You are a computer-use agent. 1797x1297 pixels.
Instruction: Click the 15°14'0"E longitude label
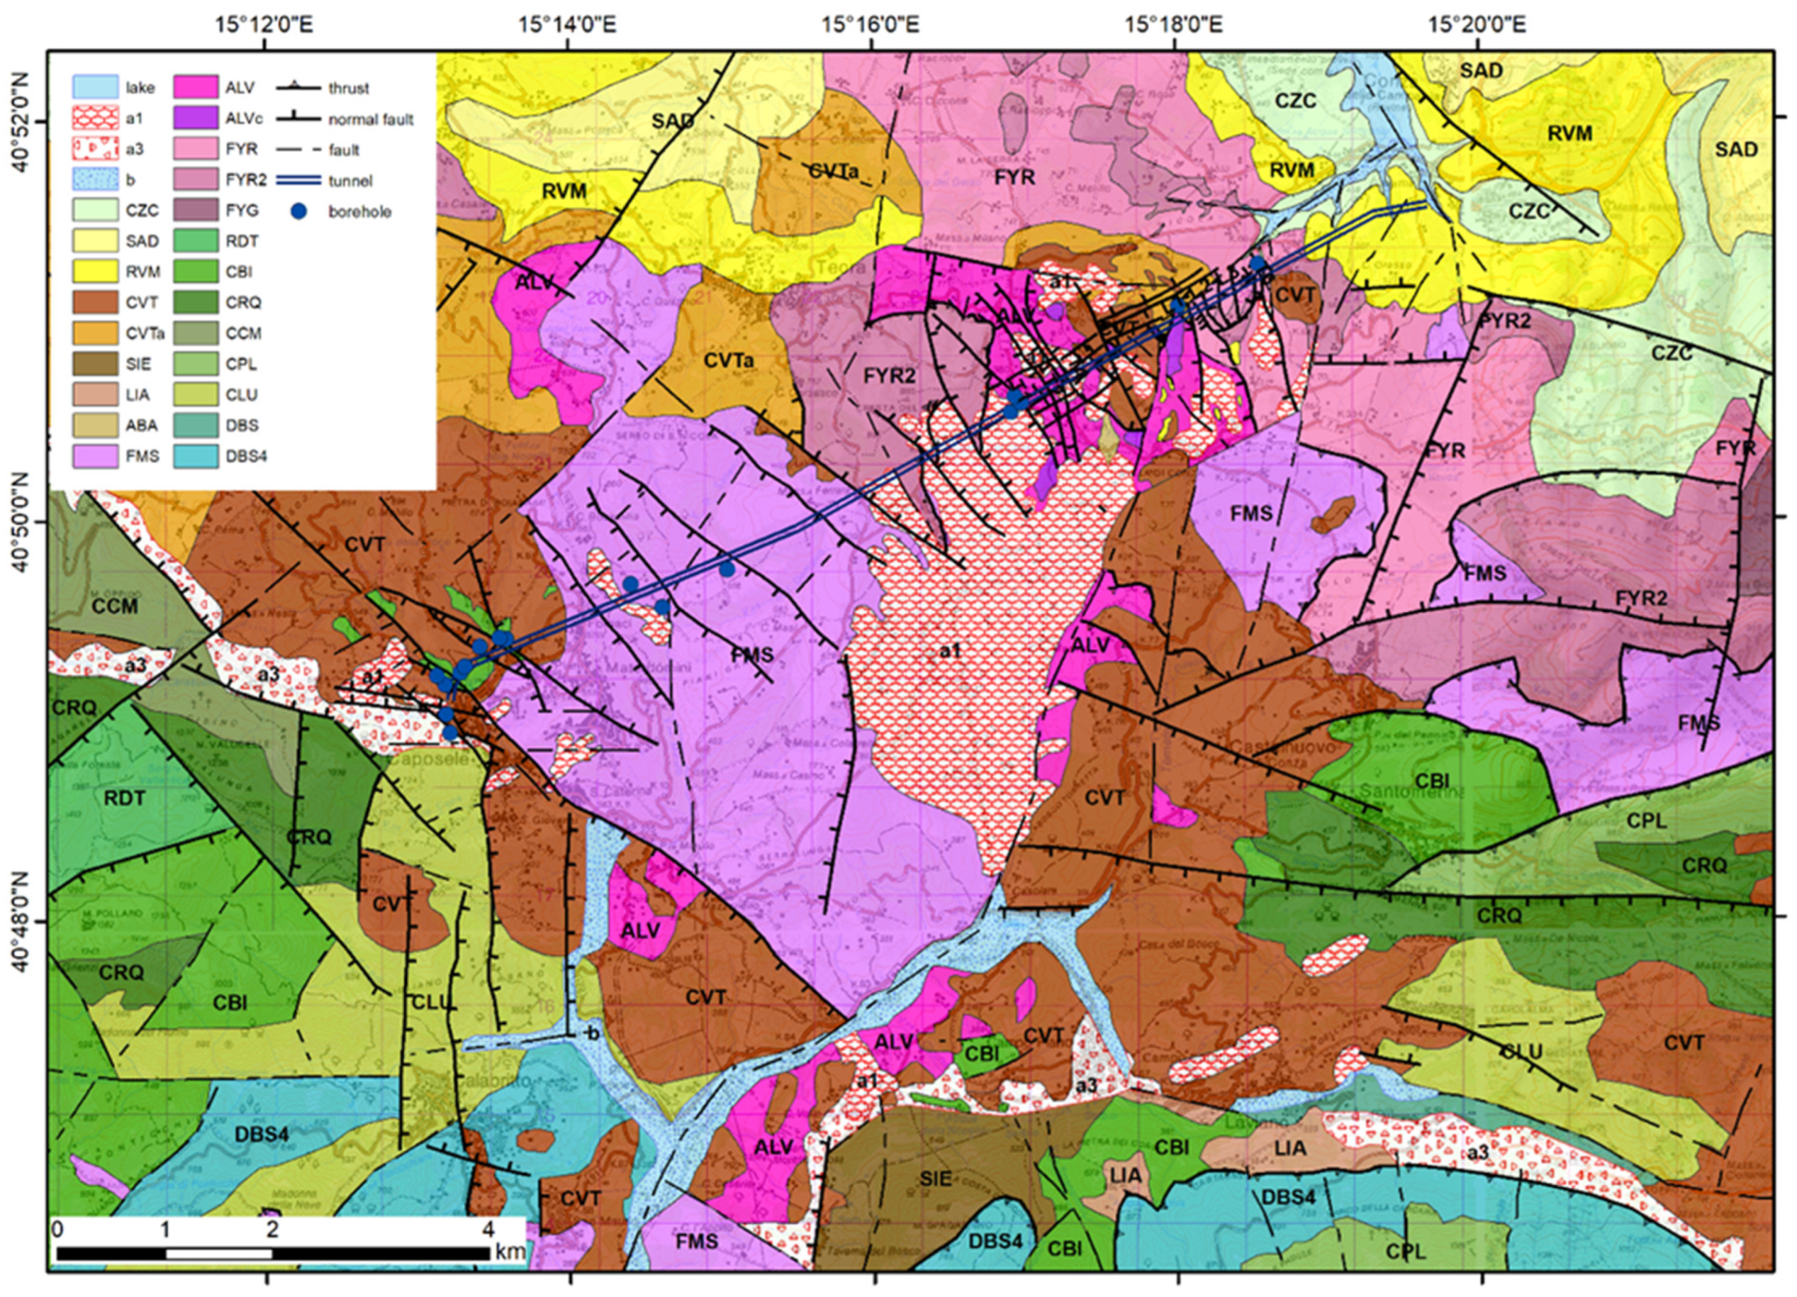569,24
